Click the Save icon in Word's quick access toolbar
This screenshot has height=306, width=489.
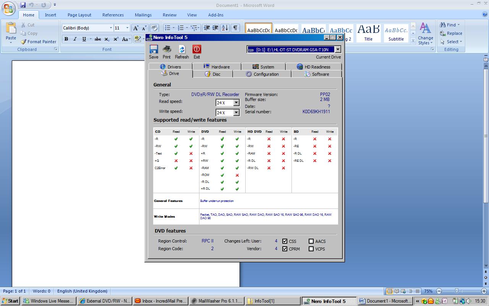23,5
